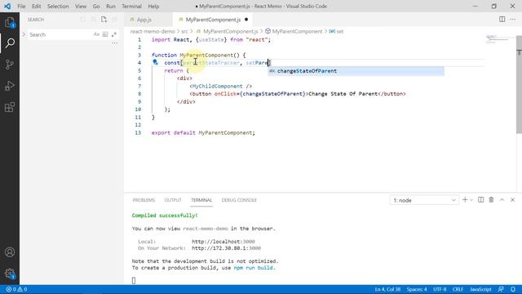Toggle Match Whole Word in search box
The height and width of the screenshot is (294, 522).
(x=105, y=34)
